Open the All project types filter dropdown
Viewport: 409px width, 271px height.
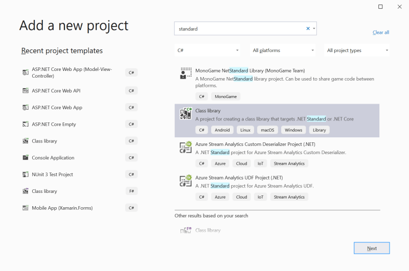point(357,50)
